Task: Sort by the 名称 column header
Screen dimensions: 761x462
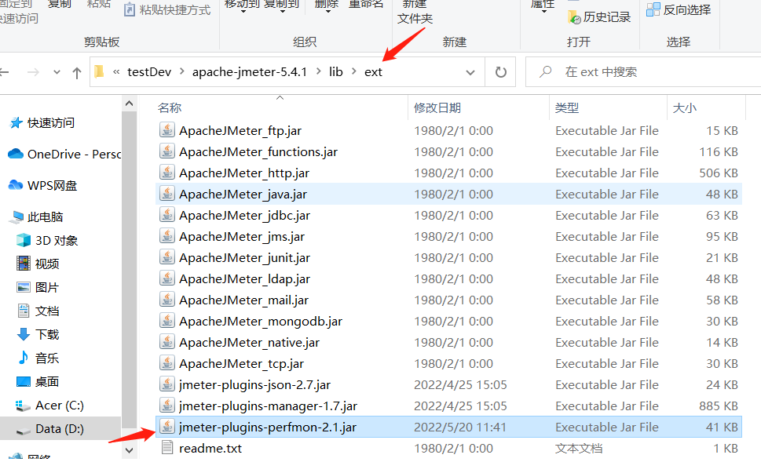Action: coord(170,107)
